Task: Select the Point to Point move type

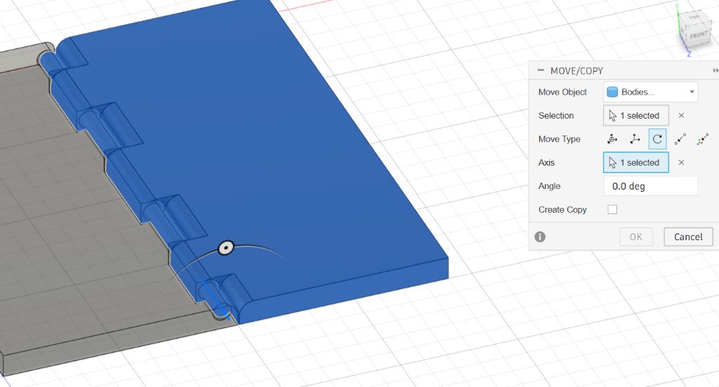Action: click(x=680, y=139)
